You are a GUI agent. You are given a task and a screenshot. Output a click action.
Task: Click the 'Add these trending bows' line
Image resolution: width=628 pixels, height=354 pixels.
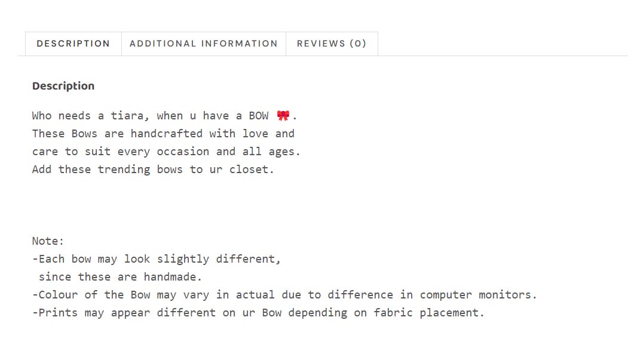(153, 170)
